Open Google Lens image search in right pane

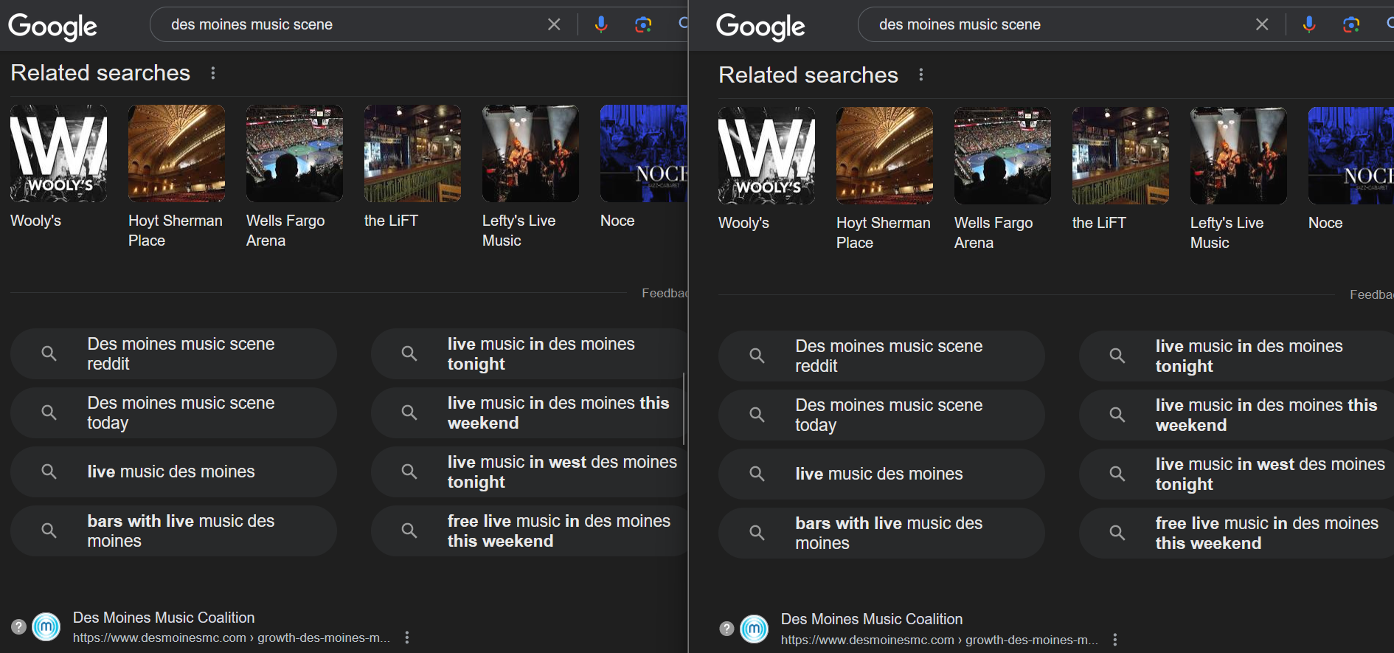[1350, 24]
